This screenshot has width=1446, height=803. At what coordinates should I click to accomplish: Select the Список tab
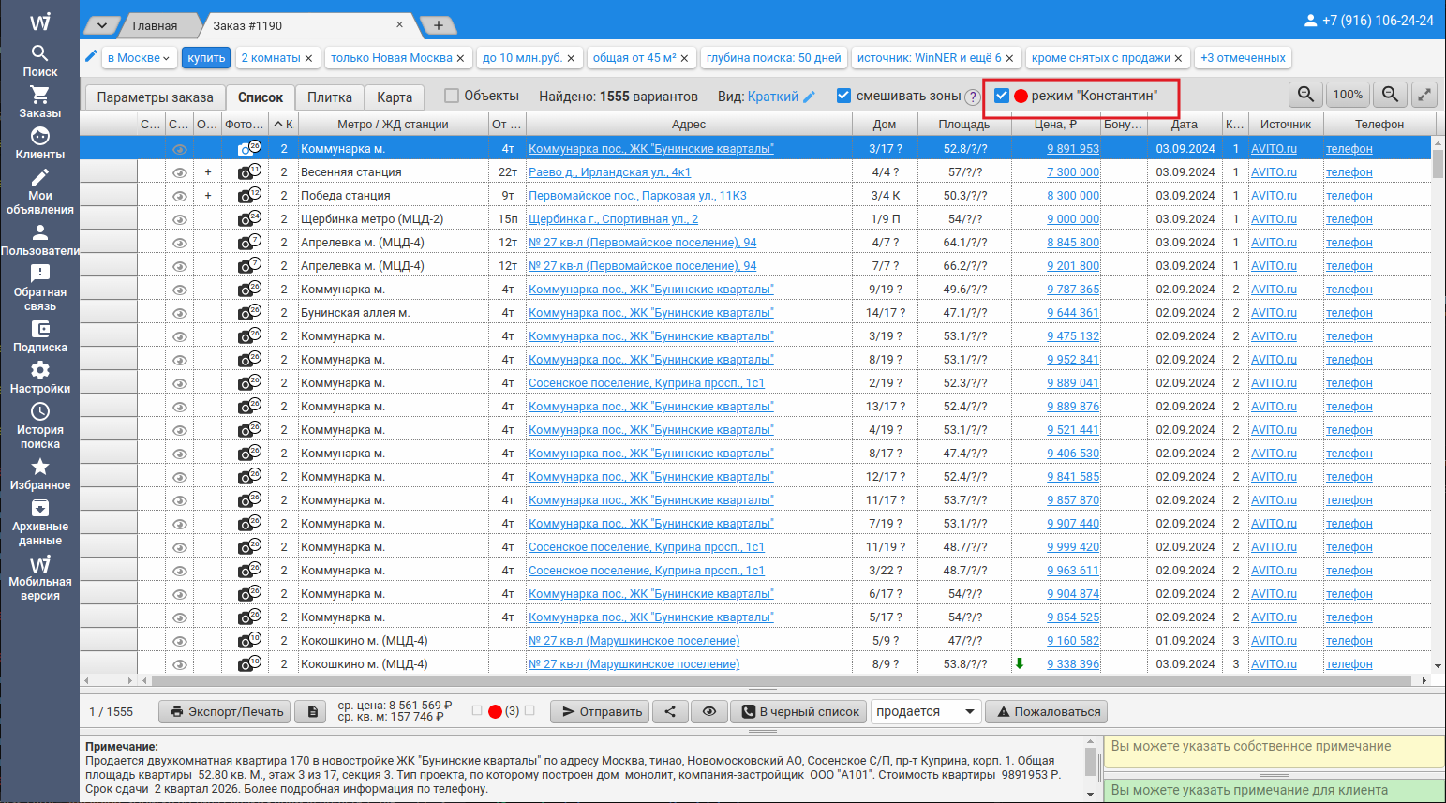point(261,97)
